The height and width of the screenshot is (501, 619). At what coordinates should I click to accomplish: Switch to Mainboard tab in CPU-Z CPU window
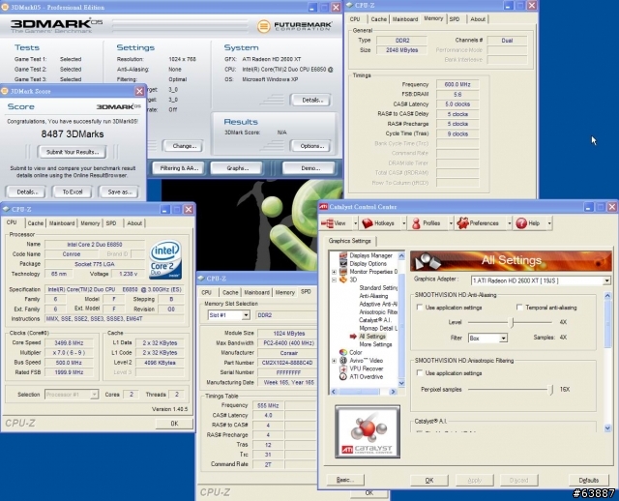point(62,223)
